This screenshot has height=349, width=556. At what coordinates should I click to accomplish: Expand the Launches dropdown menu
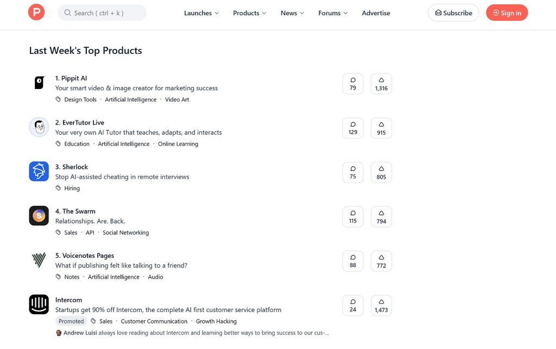pos(201,13)
